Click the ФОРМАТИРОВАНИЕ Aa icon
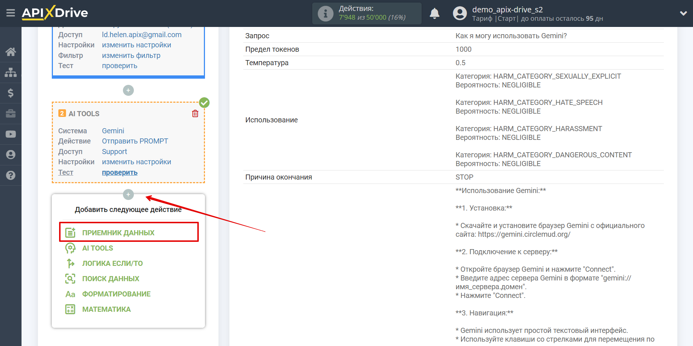 click(70, 294)
